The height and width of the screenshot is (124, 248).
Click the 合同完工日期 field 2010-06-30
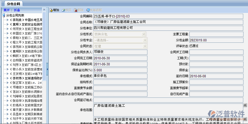120,58
